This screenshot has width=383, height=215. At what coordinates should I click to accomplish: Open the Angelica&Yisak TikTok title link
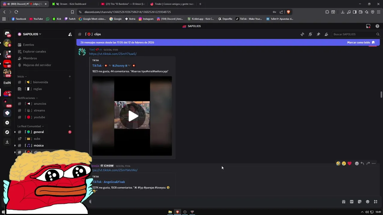109,182
